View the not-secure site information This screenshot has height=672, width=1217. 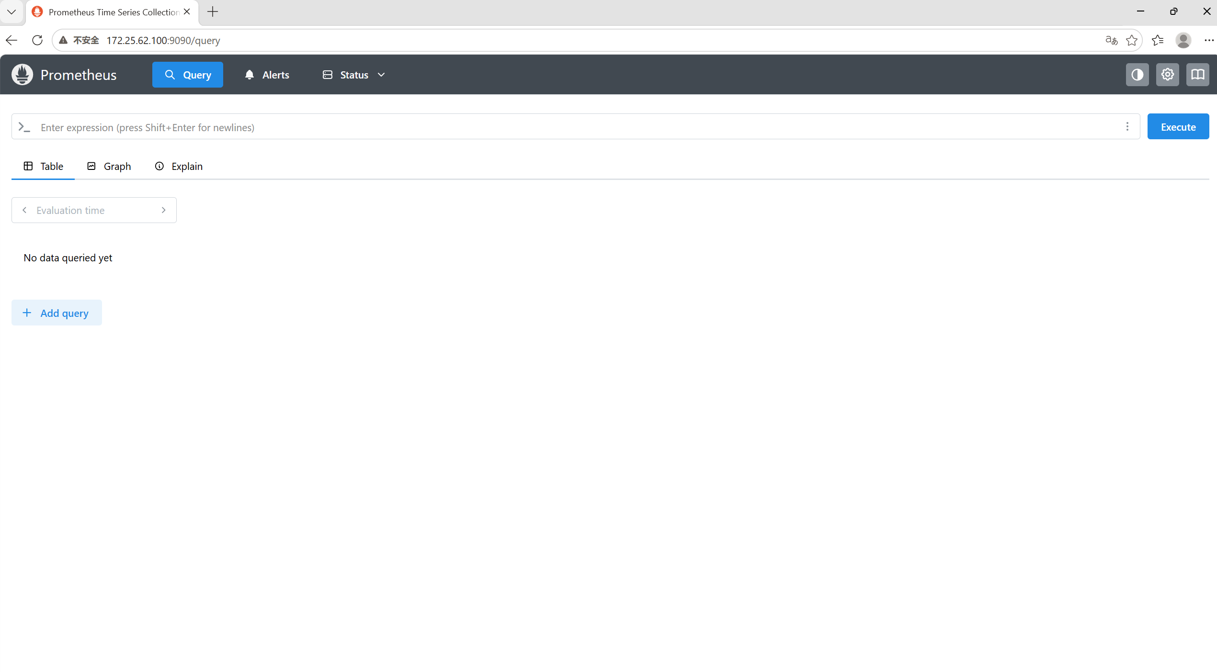pos(79,40)
